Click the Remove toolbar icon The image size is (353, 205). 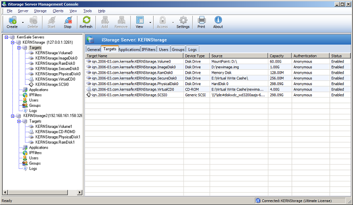click(x=121, y=20)
